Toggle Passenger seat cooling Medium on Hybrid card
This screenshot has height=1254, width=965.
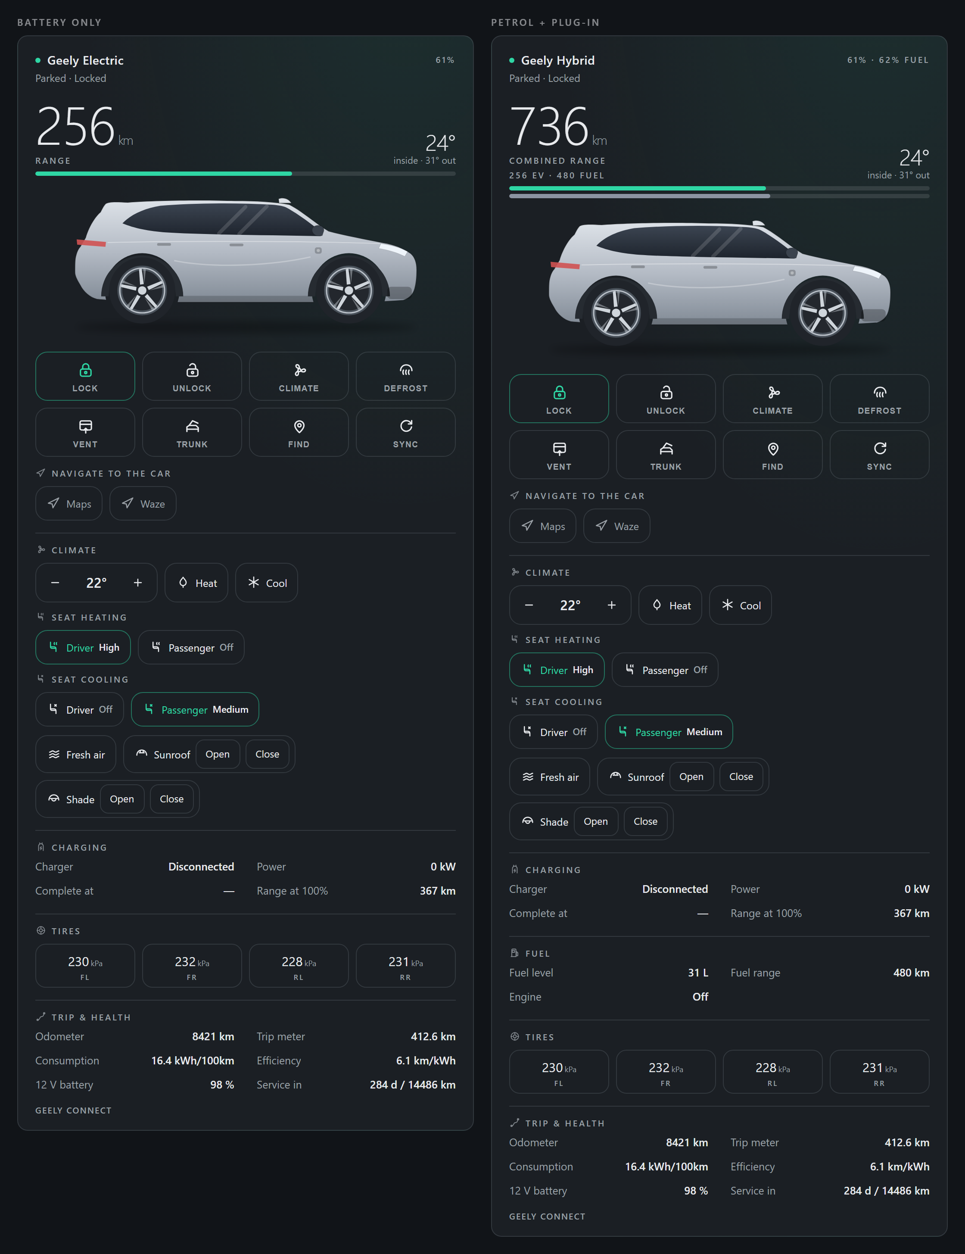point(669,732)
